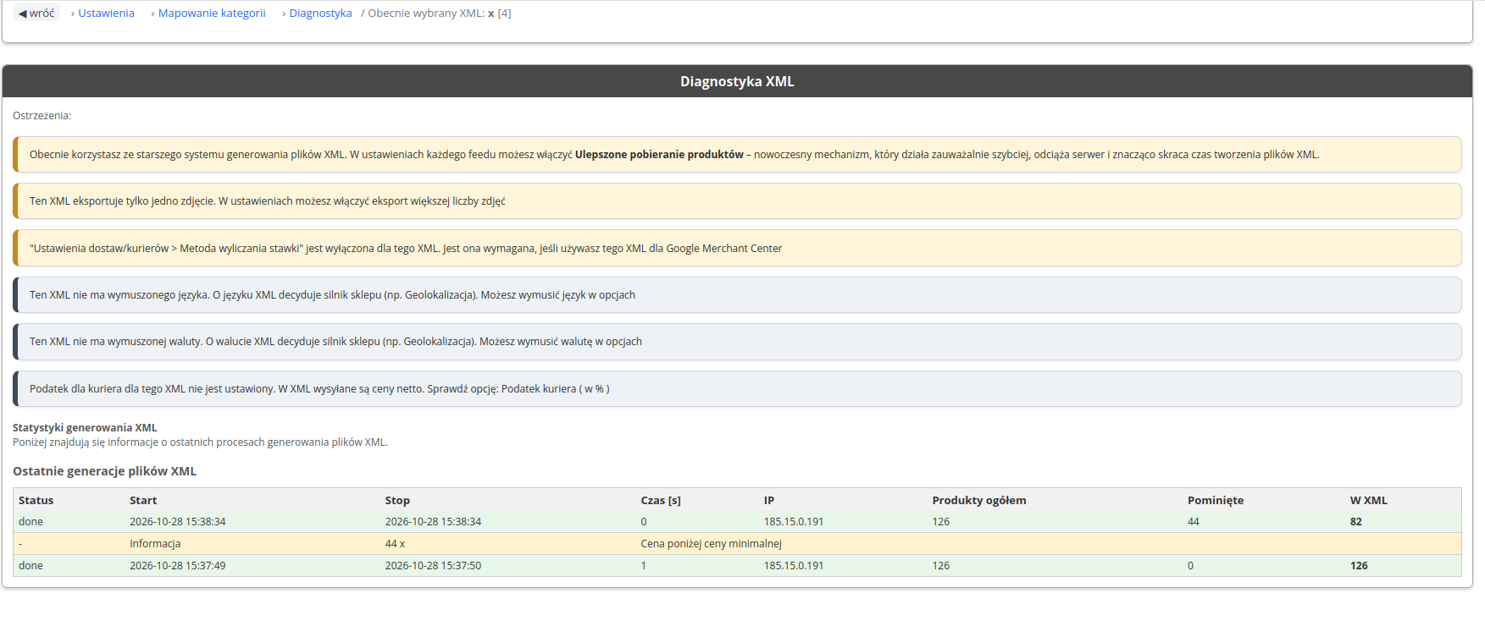The height and width of the screenshot is (626, 1485).
Task: Click the 'Ostatnie generacje plików XML' heading
Action: 104,471
